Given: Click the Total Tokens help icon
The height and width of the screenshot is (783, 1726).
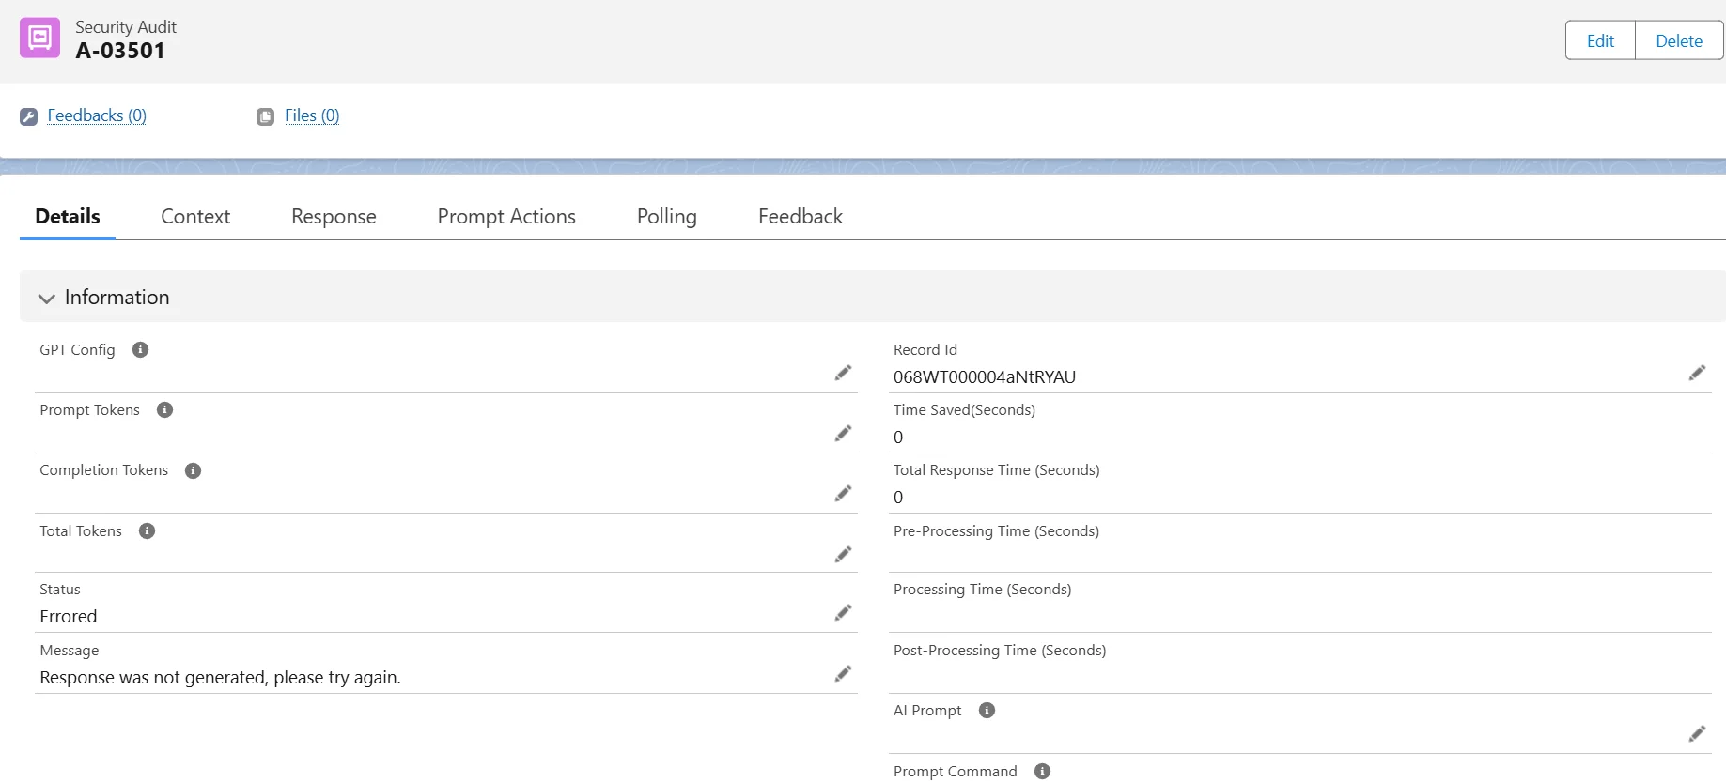Looking at the screenshot, I should click(x=147, y=531).
